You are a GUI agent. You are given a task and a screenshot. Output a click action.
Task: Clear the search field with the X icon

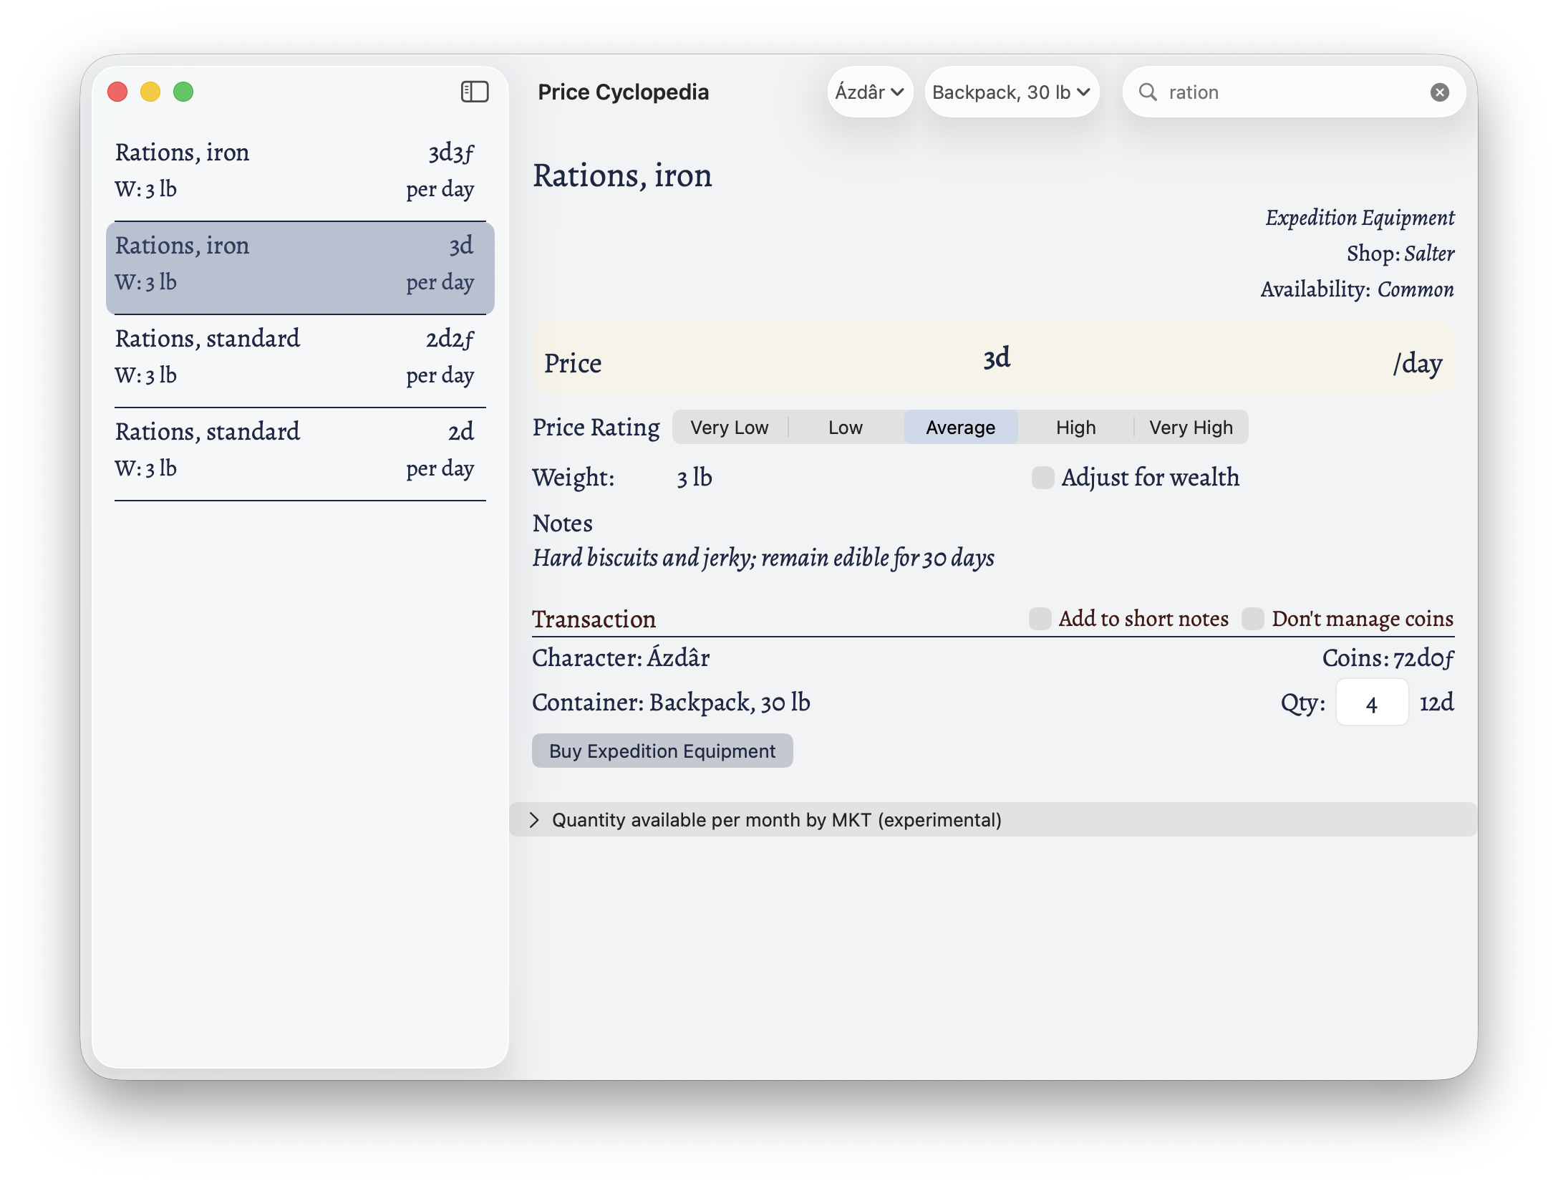click(x=1439, y=92)
